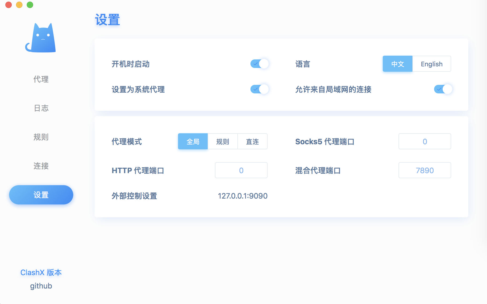This screenshot has width=487, height=304.
Task: Switch proxy mode to 规则
Action: 222,141
